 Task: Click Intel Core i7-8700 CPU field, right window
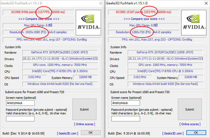tap(166, 71)
